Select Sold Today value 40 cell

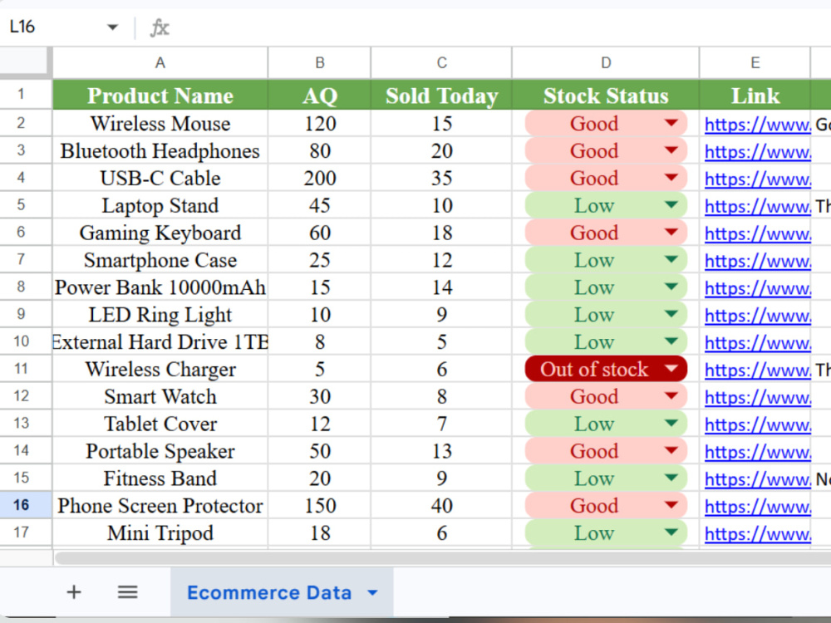click(x=441, y=505)
